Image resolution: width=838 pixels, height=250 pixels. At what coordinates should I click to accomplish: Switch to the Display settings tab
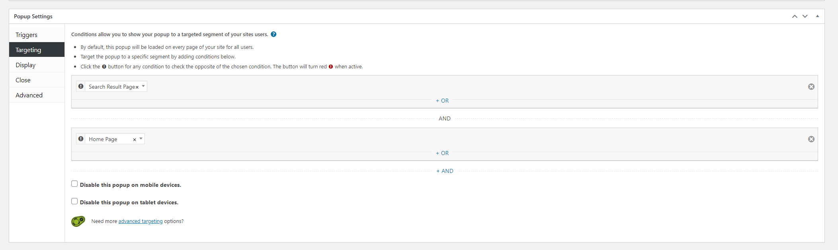pos(37,65)
